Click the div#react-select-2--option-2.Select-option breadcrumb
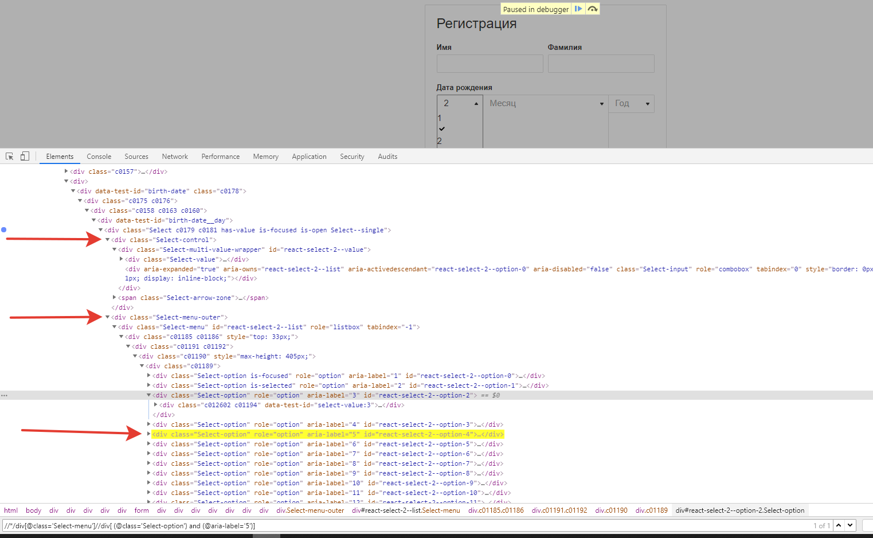 pos(740,510)
